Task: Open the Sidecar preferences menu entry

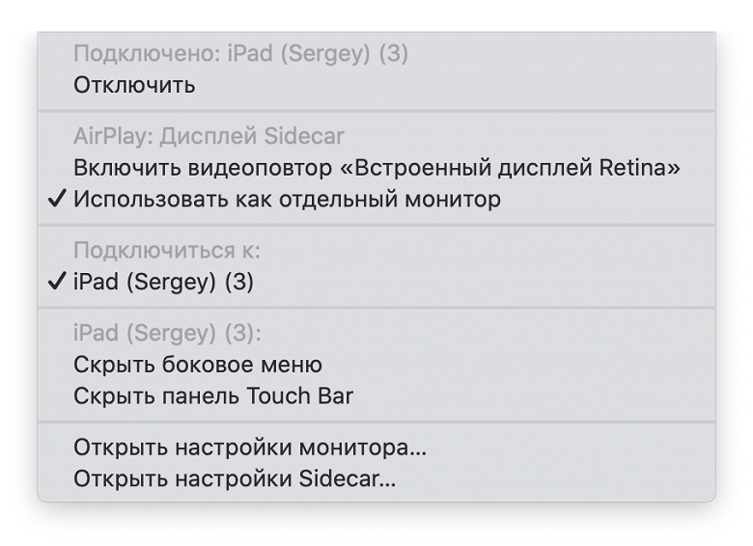Action: coord(235,478)
